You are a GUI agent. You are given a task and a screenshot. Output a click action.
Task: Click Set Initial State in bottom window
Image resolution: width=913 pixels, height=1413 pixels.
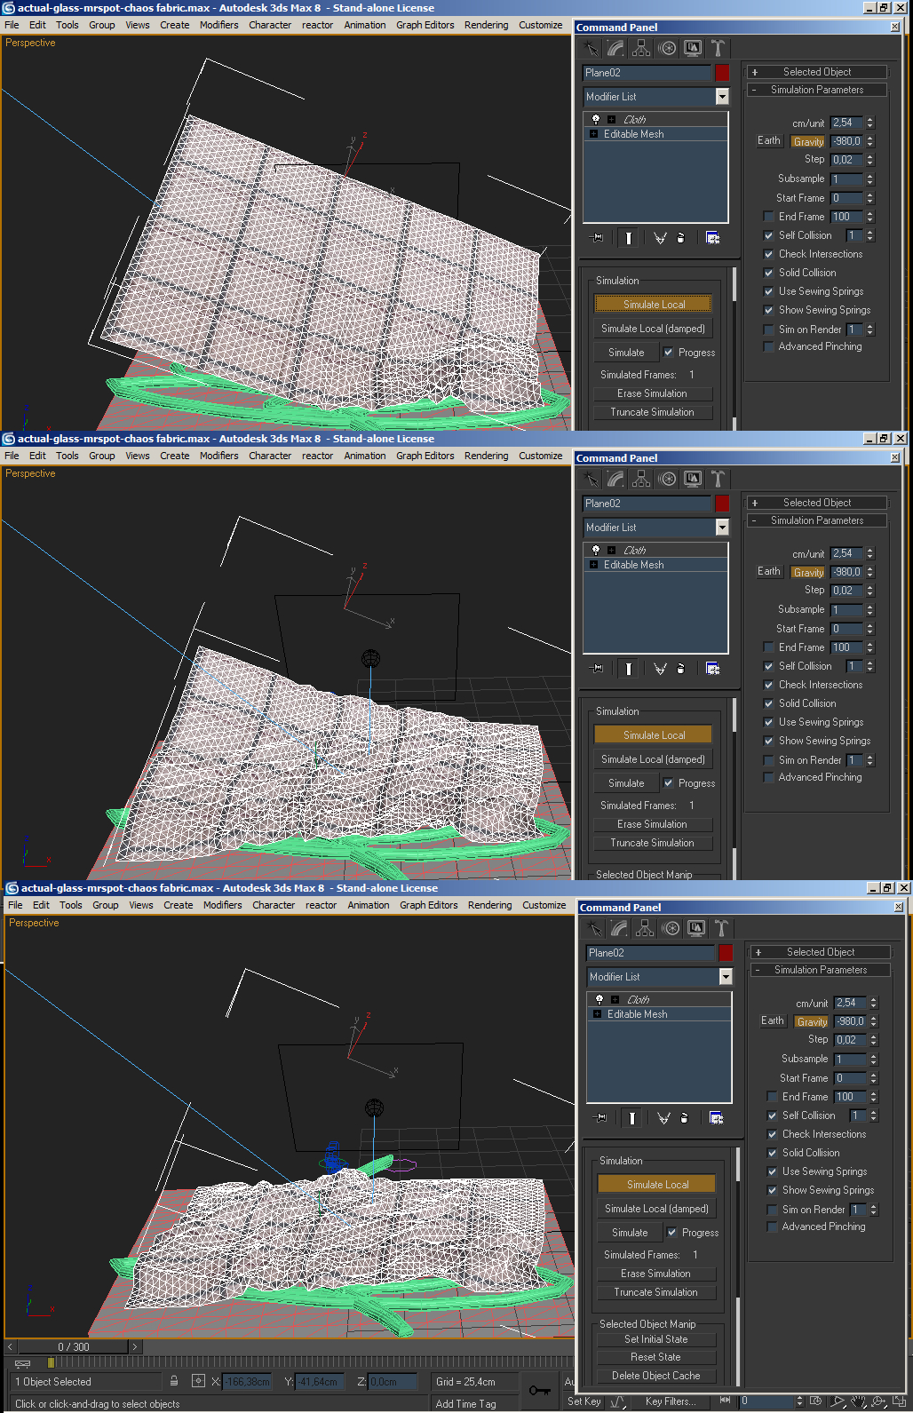pos(655,1339)
